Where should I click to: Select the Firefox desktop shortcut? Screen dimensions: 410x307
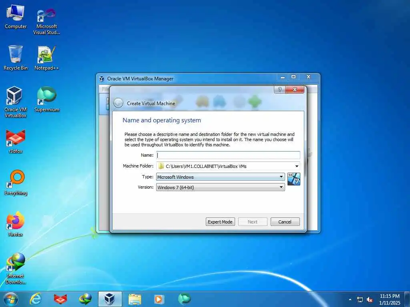click(x=16, y=224)
